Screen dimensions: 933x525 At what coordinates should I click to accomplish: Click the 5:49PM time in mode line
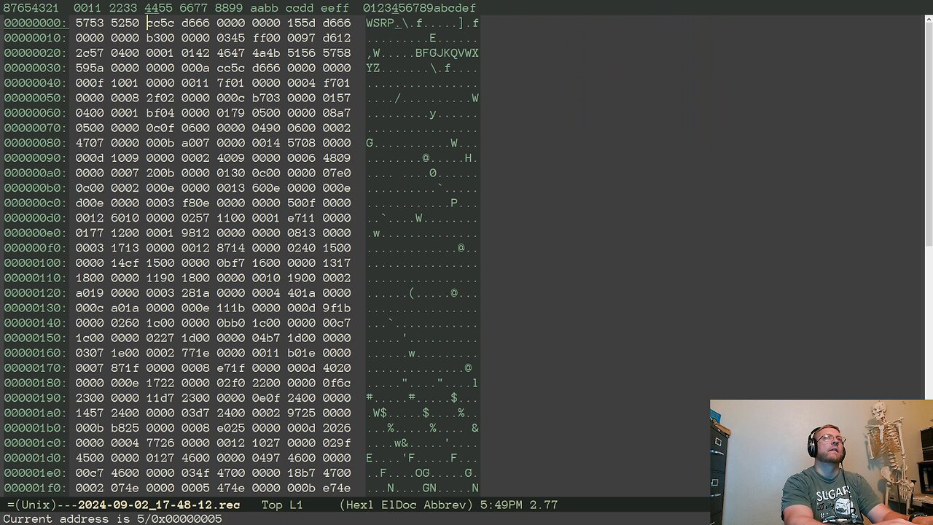(x=501, y=505)
